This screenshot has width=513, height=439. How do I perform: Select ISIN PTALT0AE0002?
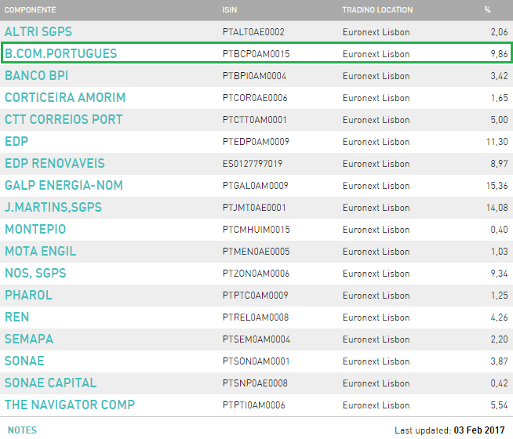[x=253, y=32]
